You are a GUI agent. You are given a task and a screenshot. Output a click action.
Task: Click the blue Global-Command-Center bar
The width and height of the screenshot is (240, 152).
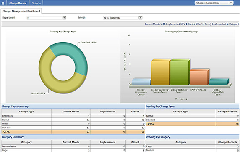[x=141, y=82]
